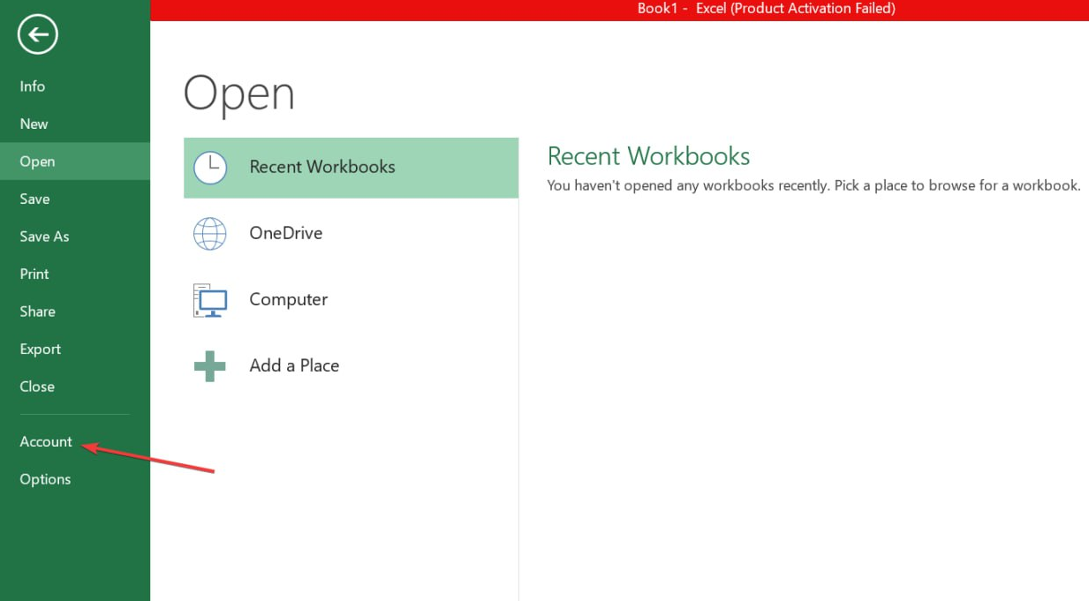Click the Book1 - Excel title bar text
Image resolution: width=1089 pixels, height=601 pixels.
(x=767, y=9)
